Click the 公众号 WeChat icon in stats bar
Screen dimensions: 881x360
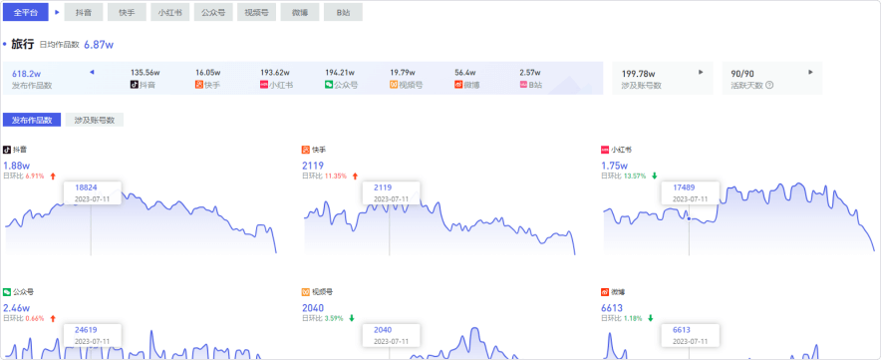click(329, 85)
